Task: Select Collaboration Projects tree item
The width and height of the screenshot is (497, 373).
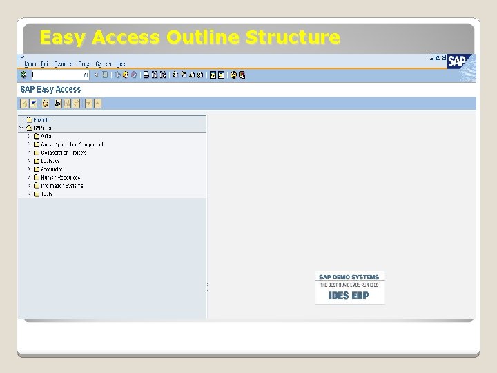Action: tap(64, 153)
